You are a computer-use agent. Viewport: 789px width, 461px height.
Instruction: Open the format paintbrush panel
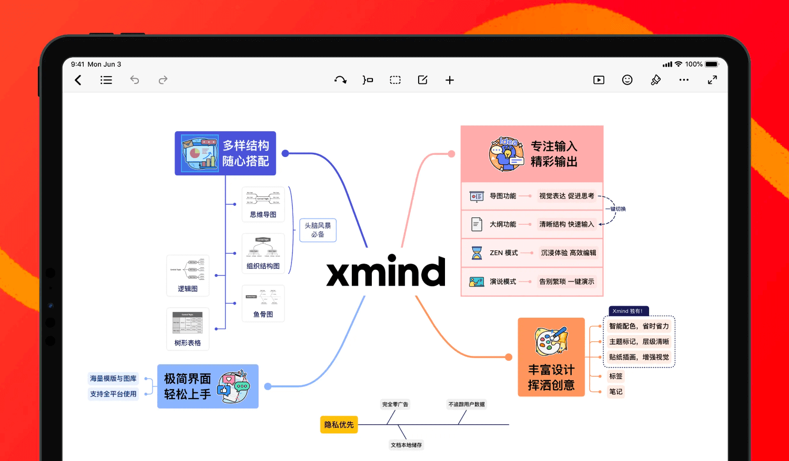pos(655,80)
